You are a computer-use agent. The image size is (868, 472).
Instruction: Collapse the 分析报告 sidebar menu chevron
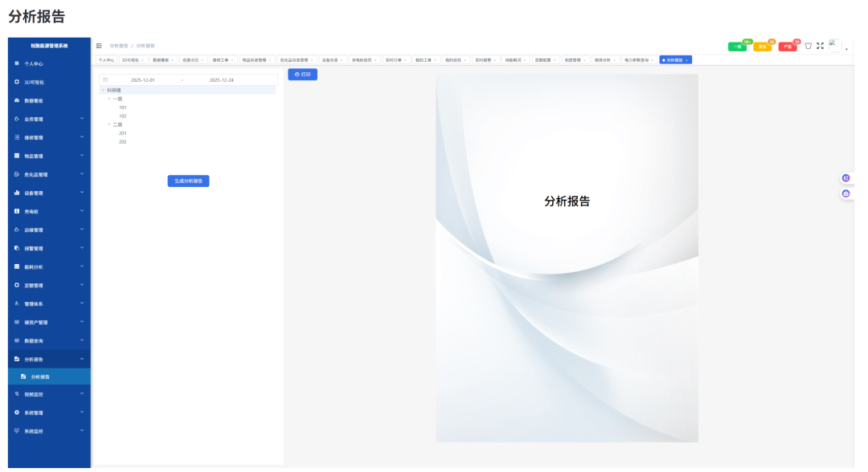pyautogui.click(x=82, y=360)
